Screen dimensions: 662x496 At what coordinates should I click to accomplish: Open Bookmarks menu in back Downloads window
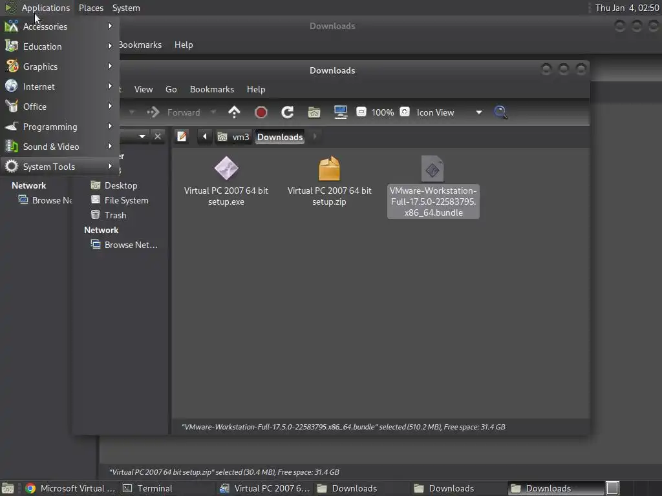click(140, 45)
